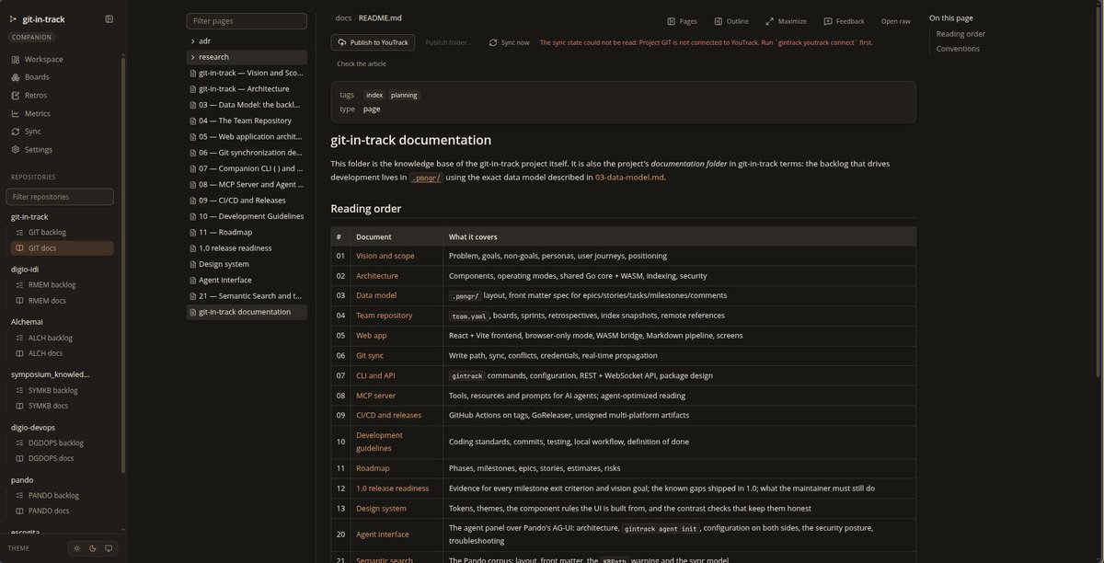Open page '11 — Roadmap'

[x=247, y=232]
